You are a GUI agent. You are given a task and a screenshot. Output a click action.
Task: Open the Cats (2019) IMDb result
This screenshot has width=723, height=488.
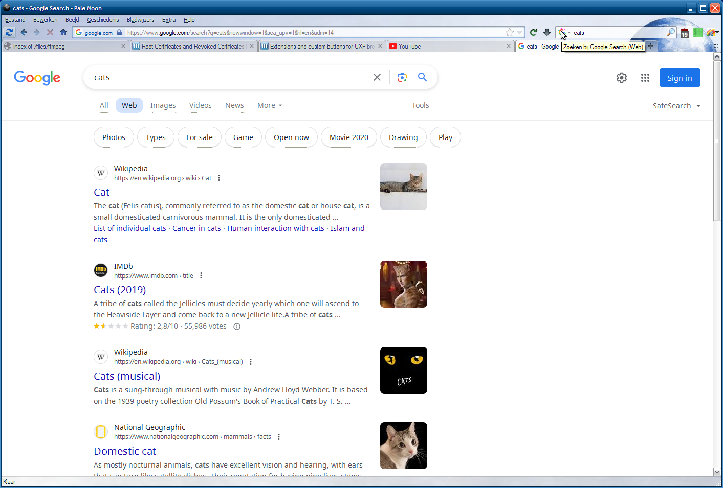tap(120, 290)
